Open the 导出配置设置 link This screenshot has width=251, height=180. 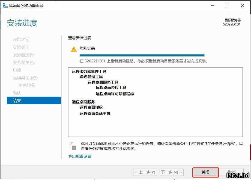tap(79, 157)
